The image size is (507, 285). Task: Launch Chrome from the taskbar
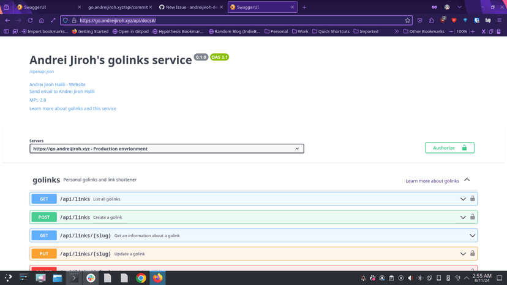(141, 278)
